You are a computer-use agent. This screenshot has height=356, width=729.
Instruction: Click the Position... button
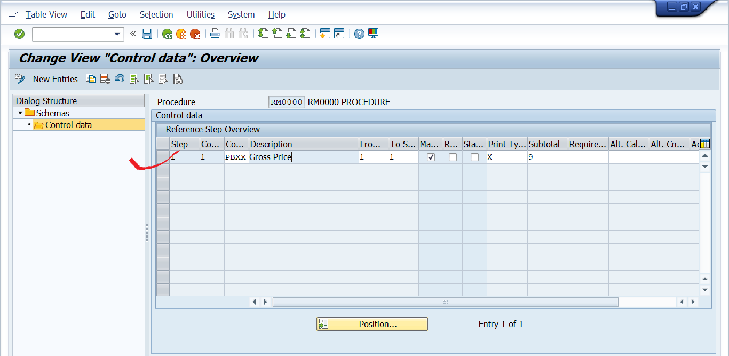point(372,324)
